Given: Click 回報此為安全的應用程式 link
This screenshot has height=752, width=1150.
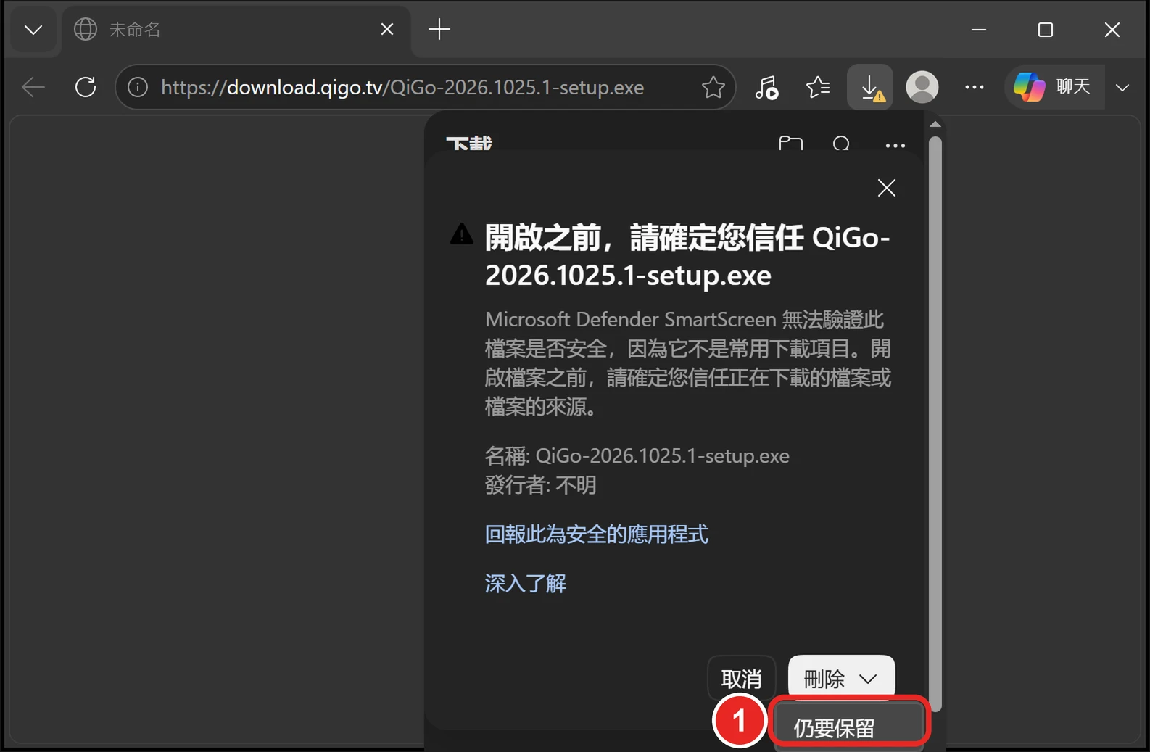Looking at the screenshot, I should 596,534.
